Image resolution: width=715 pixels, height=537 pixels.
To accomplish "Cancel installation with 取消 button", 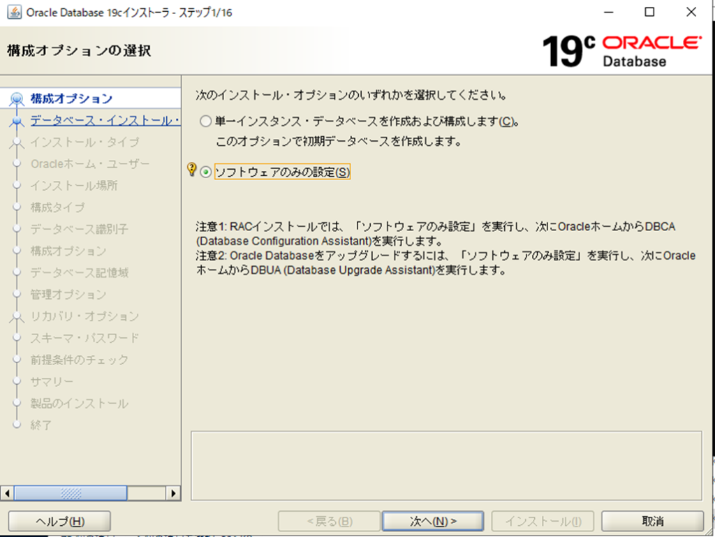I will (652, 521).
